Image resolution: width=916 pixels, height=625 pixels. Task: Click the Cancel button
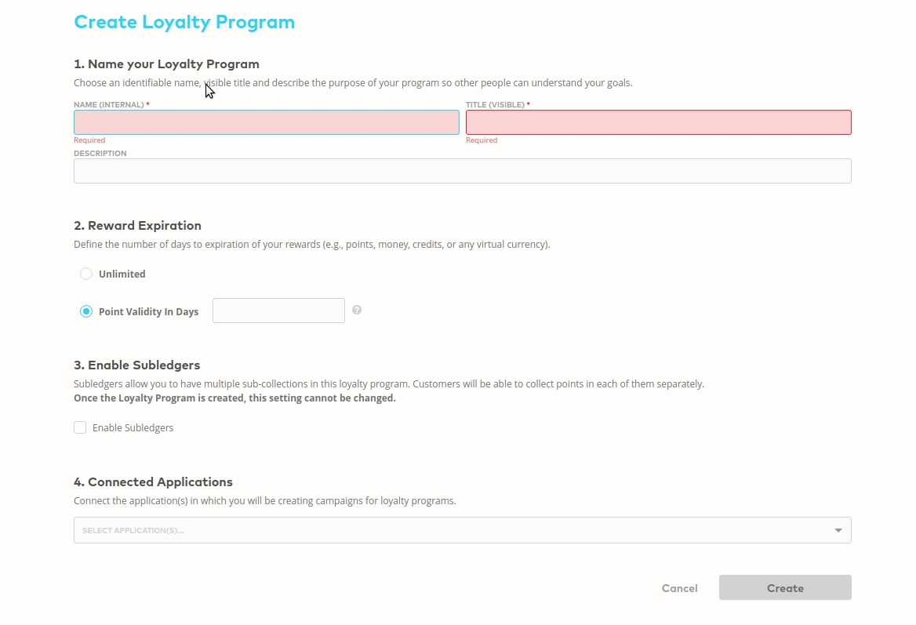coord(679,587)
